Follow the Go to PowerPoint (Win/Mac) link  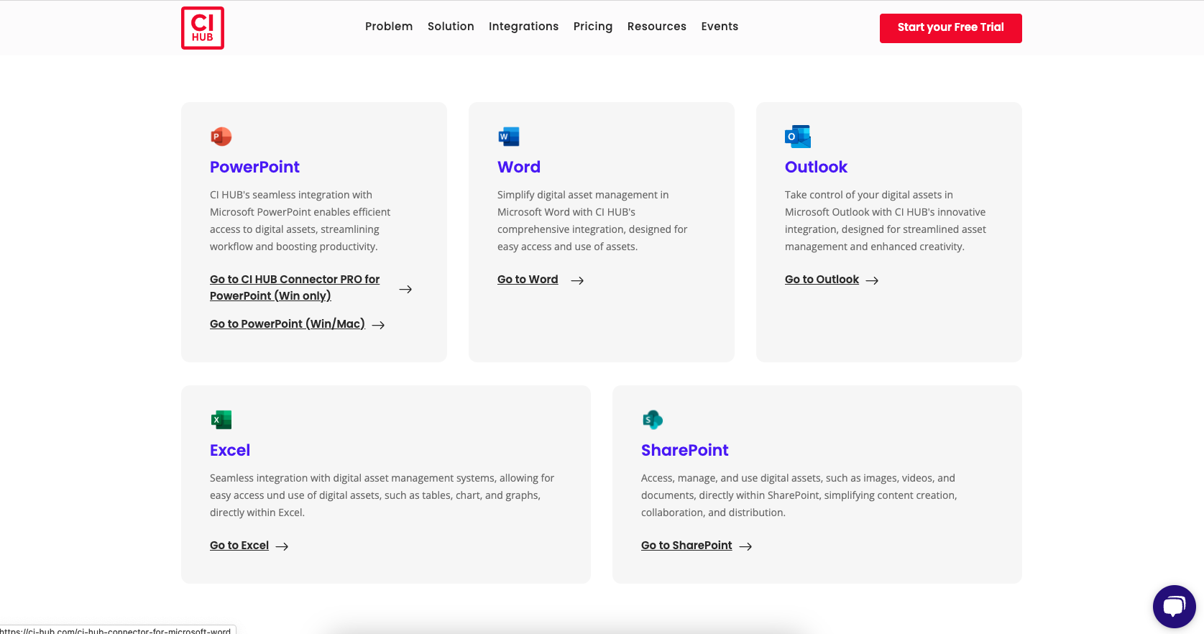click(287, 324)
